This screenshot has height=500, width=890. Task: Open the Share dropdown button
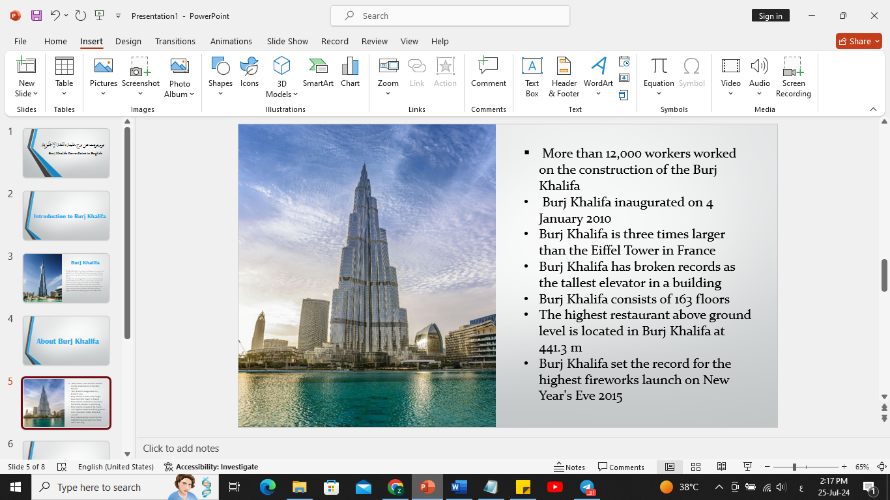pyautogui.click(x=859, y=41)
